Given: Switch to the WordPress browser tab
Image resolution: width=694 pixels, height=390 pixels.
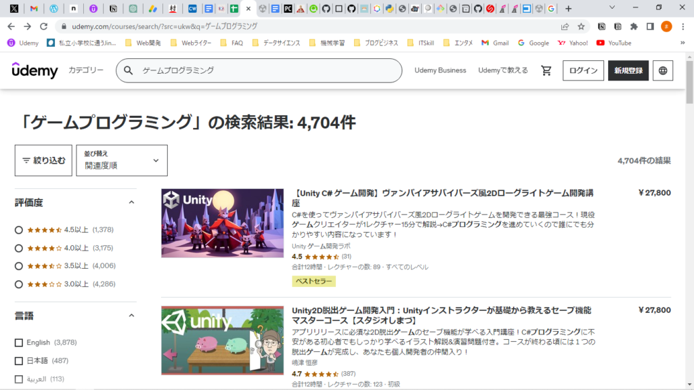Looking at the screenshot, I should pyautogui.click(x=53, y=8).
